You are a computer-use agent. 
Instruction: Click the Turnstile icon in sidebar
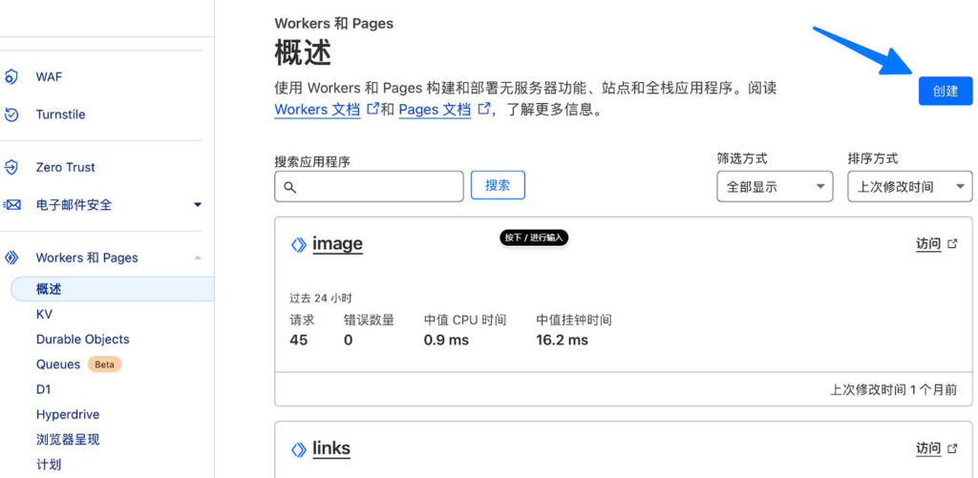click(11, 114)
